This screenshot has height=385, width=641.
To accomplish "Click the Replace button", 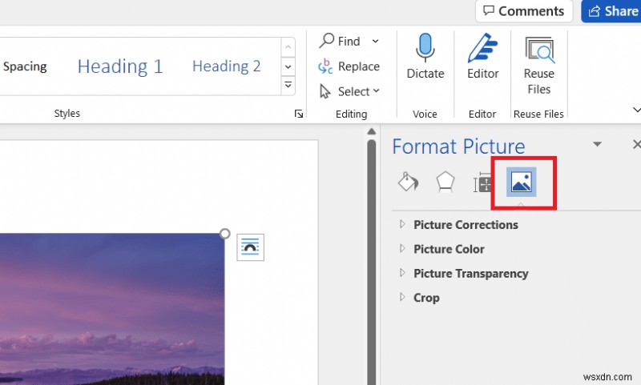I will [349, 66].
